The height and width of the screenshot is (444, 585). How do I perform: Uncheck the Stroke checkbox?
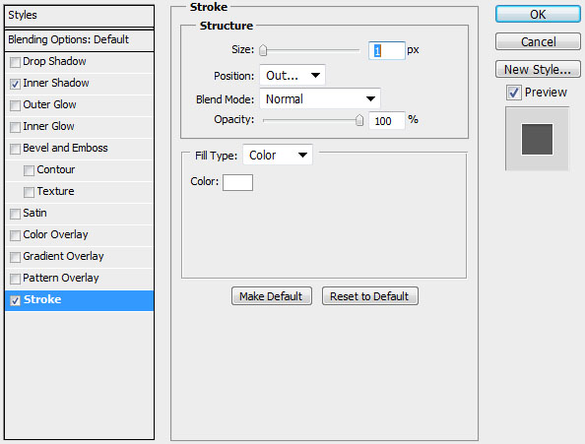(15, 300)
